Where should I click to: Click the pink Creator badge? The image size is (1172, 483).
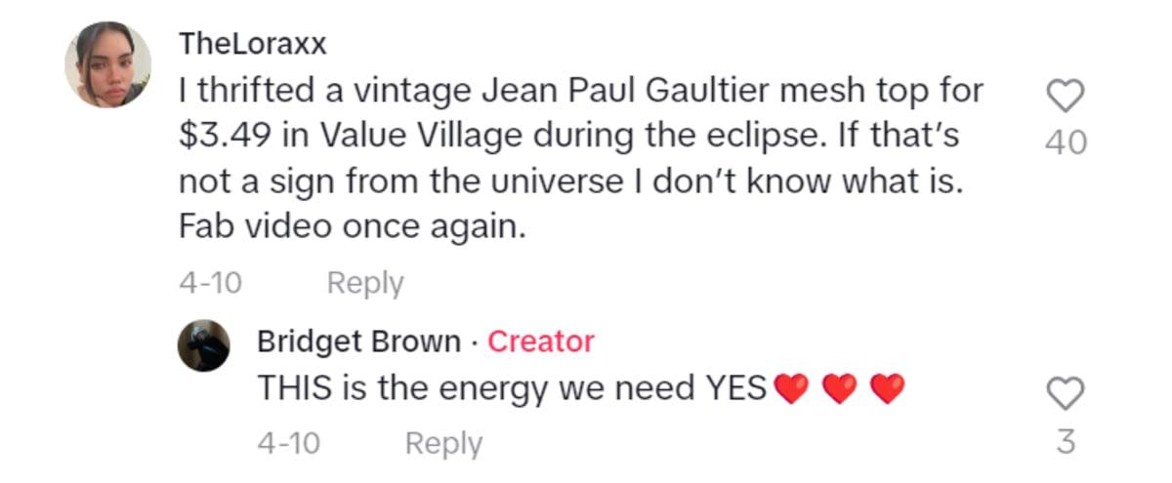[540, 342]
